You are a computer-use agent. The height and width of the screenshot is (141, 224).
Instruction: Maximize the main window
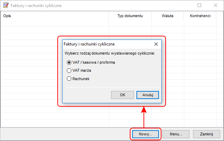coord(199,5)
